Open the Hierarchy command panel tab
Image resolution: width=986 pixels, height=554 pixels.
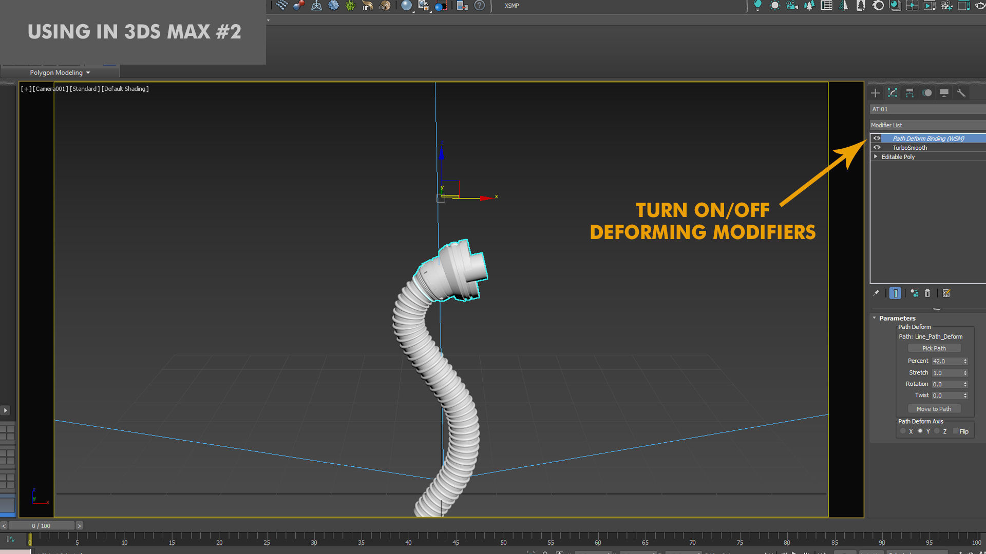point(909,93)
